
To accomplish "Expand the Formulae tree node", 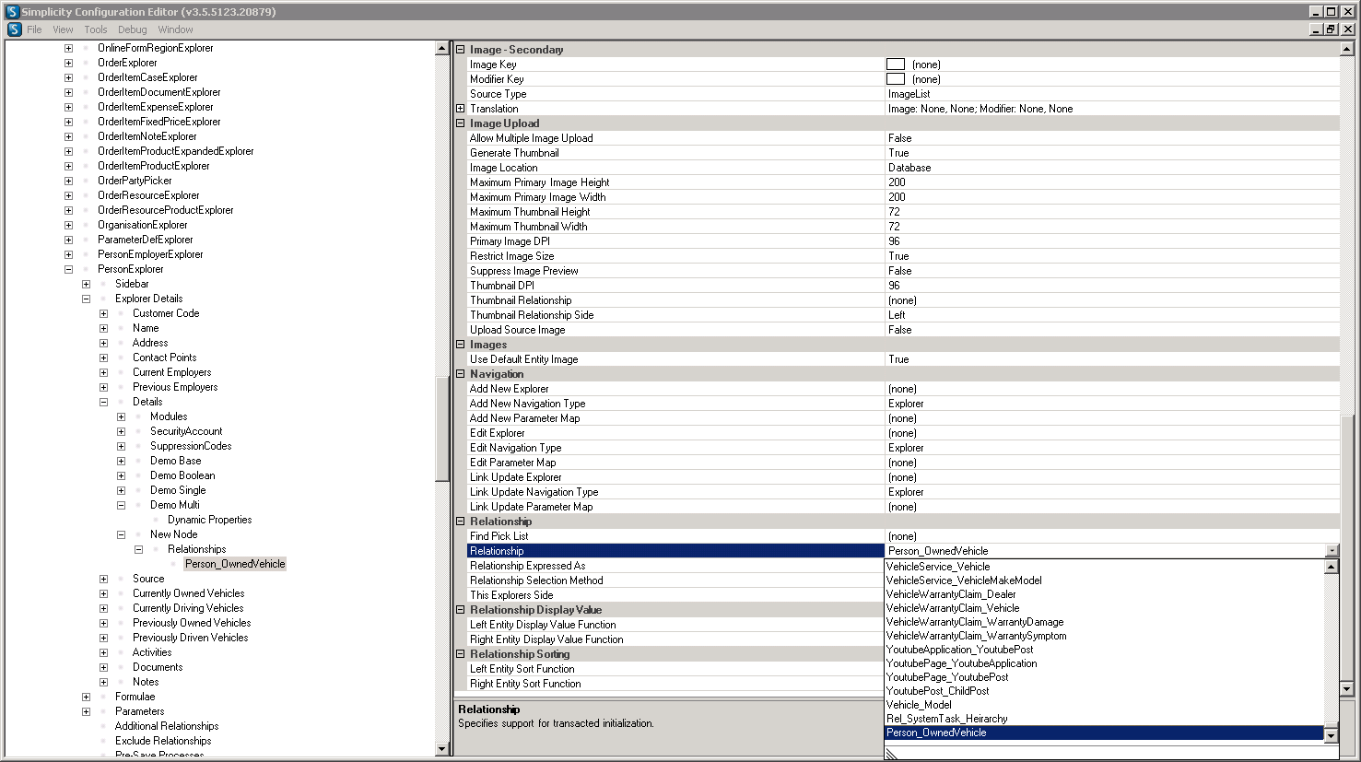I will pyautogui.click(x=86, y=697).
